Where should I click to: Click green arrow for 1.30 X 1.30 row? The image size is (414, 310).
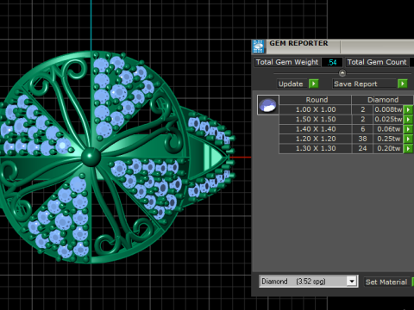click(x=408, y=149)
